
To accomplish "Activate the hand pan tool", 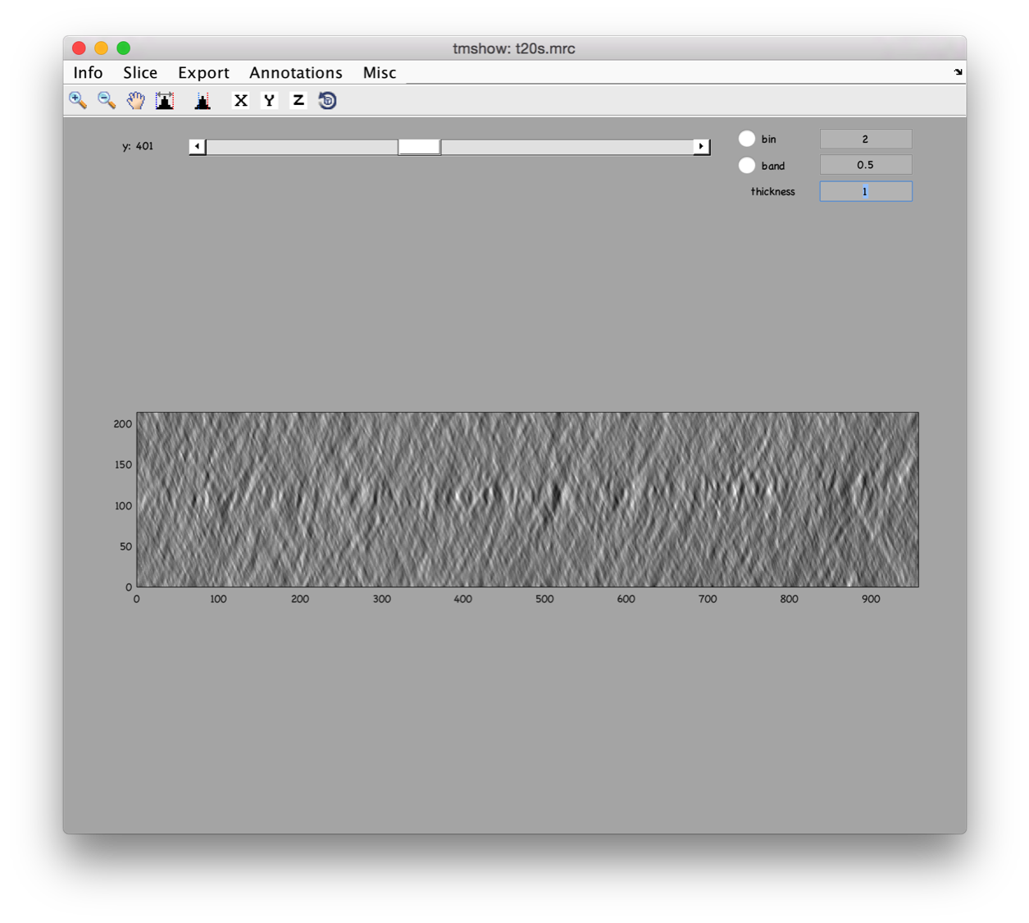I will 135,100.
